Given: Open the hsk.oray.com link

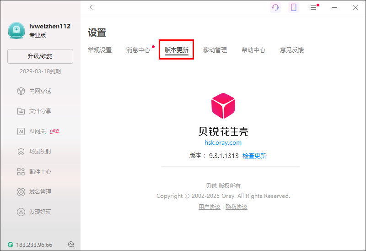Looking at the screenshot, I should tap(223, 142).
